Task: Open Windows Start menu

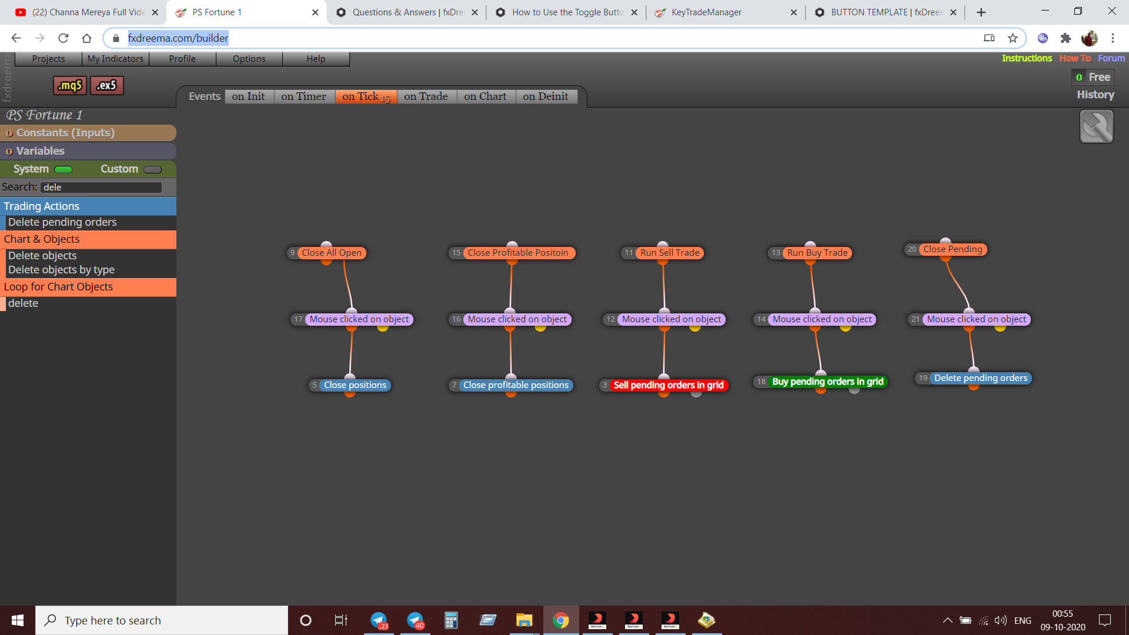Action: coord(18,620)
